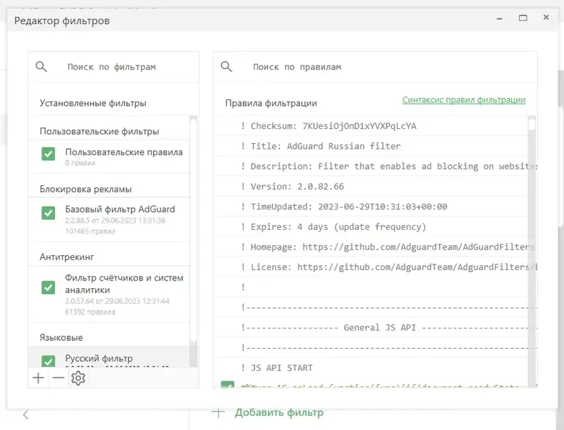Toggle the Пользовательские правила checkbox
Image resolution: width=564 pixels, height=430 pixels.
point(48,154)
